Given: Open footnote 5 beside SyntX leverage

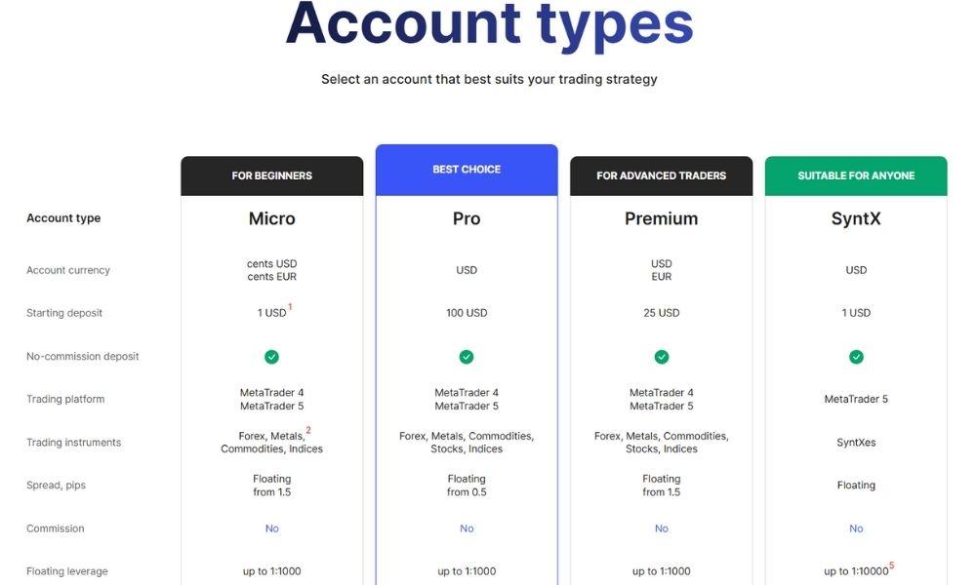Looking at the screenshot, I should pyautogui.click(x=891, y=565).
